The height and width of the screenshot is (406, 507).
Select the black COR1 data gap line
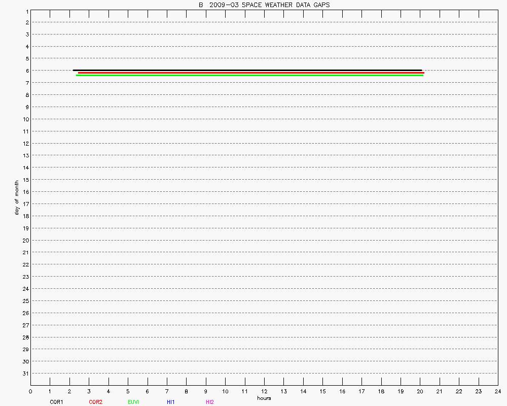[247, 70]
